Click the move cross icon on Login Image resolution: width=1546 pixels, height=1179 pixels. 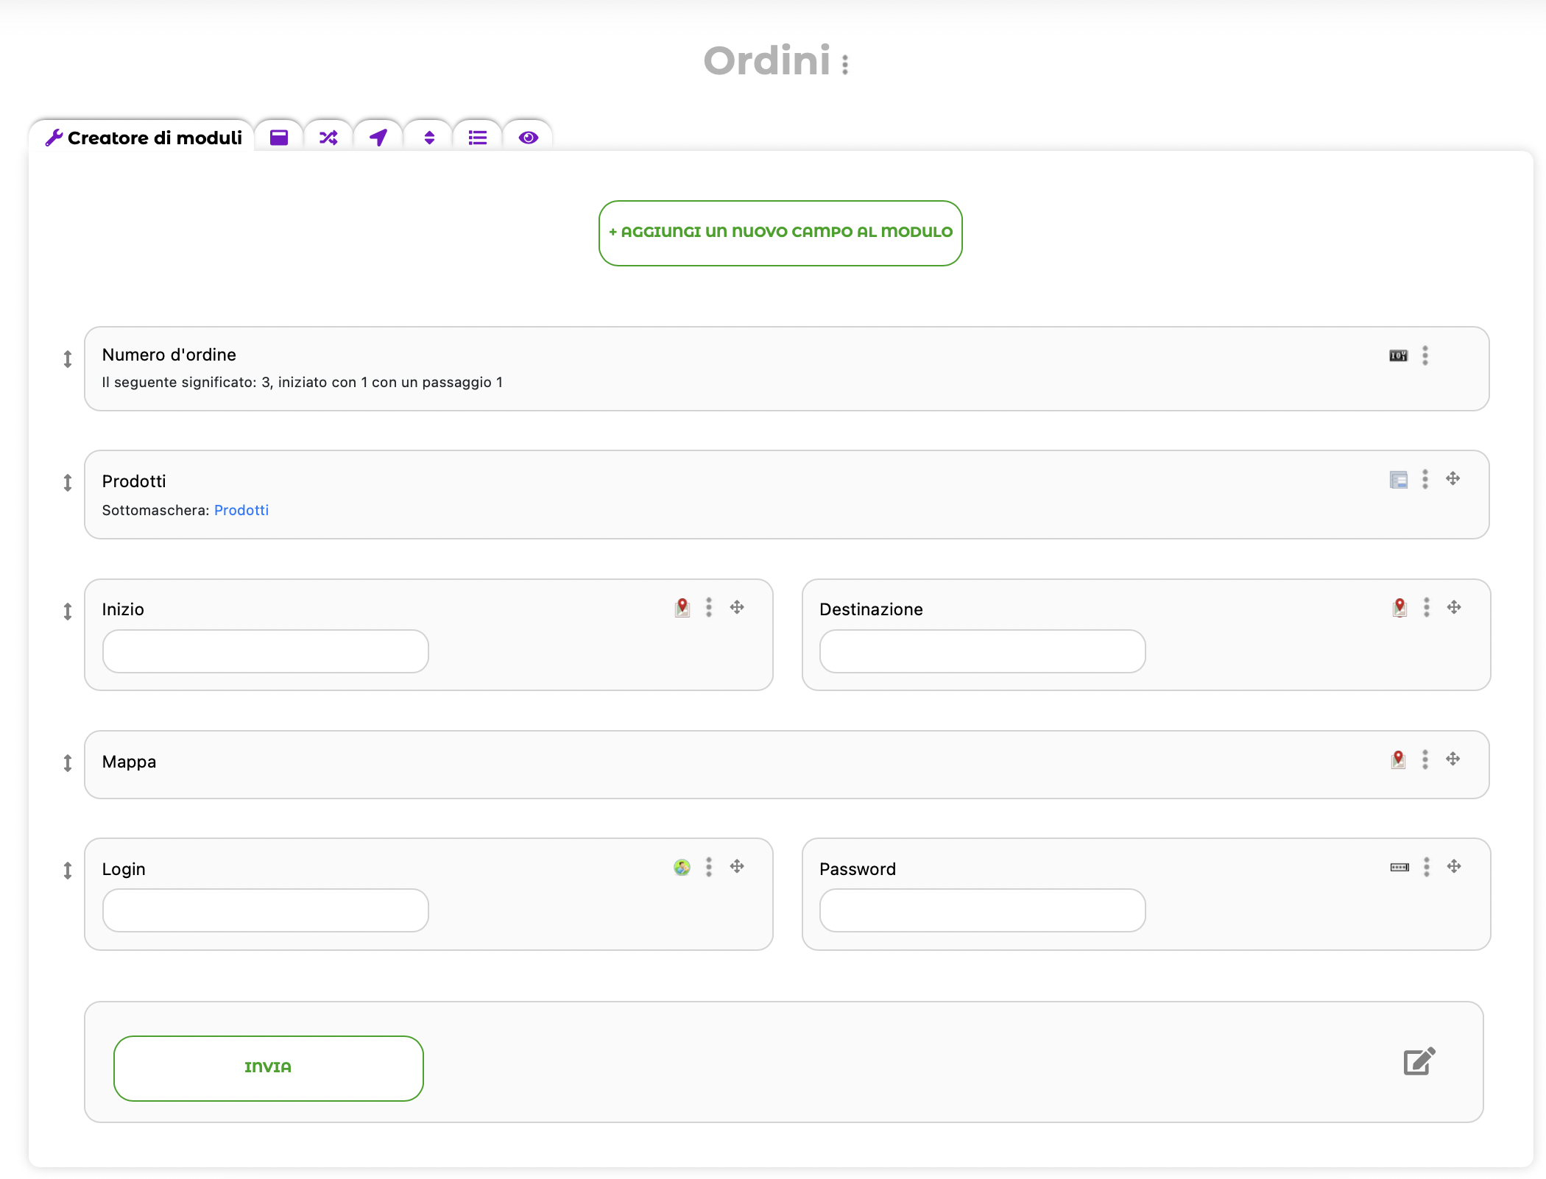737,866
